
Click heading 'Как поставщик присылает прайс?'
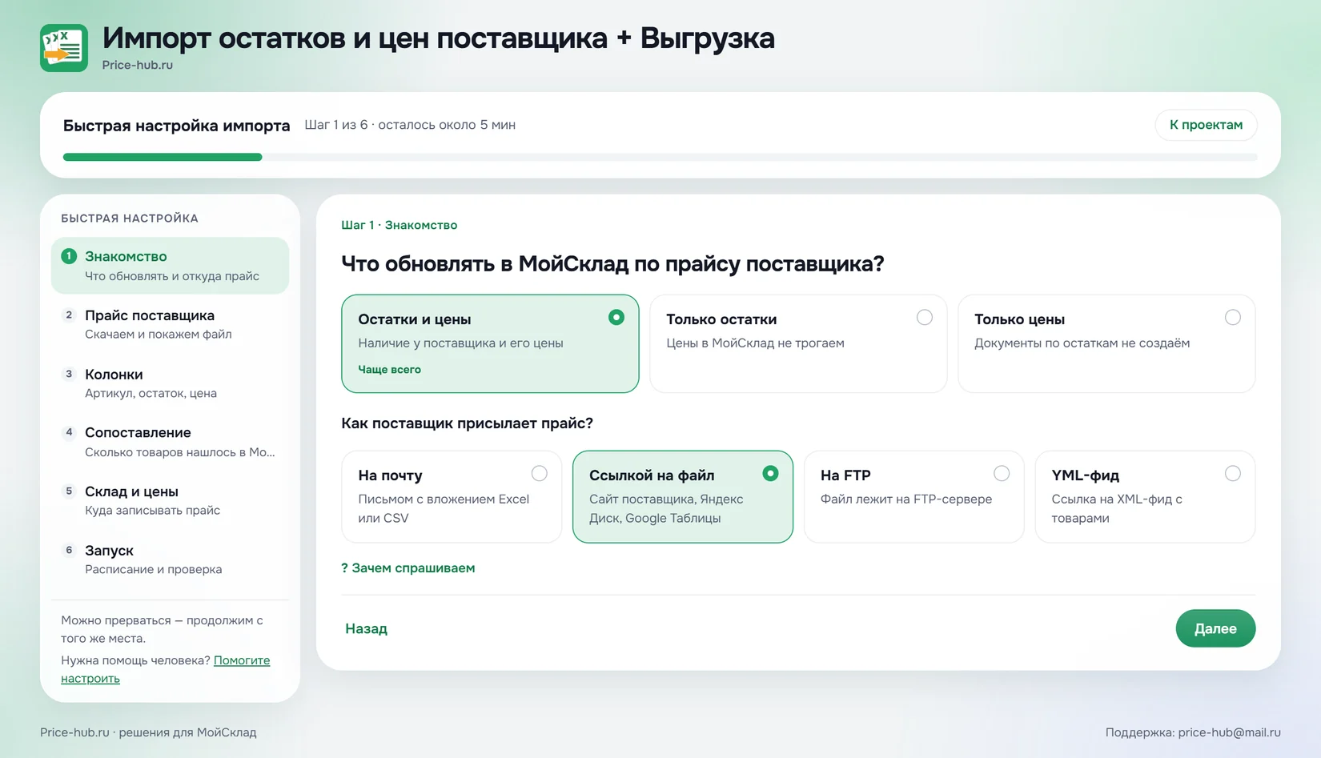click(x=467, y=423)
